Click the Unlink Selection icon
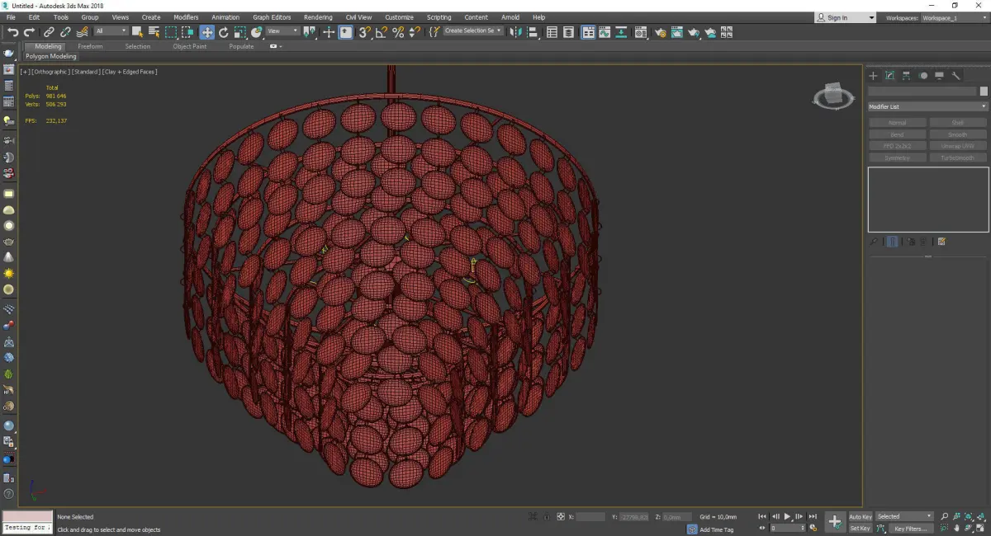This screenshot has width=991, height=536. (x=65, y=32)
